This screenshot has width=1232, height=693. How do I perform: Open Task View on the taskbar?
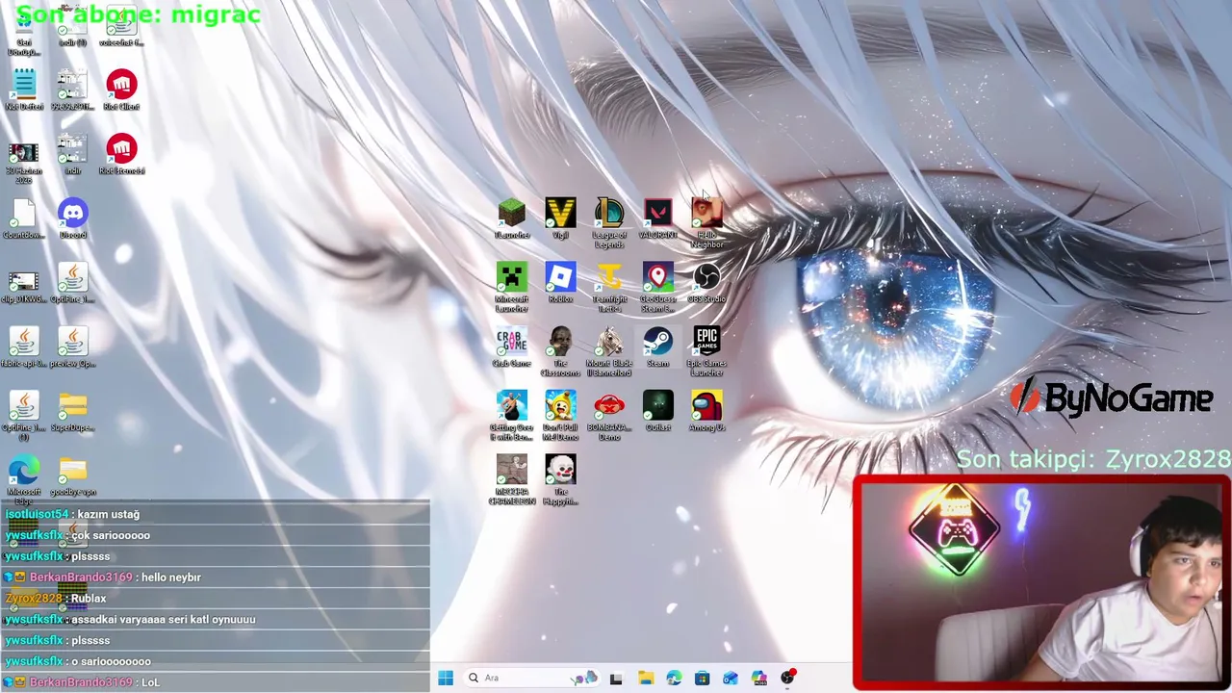pyautogui.click(x=616, y=678)
